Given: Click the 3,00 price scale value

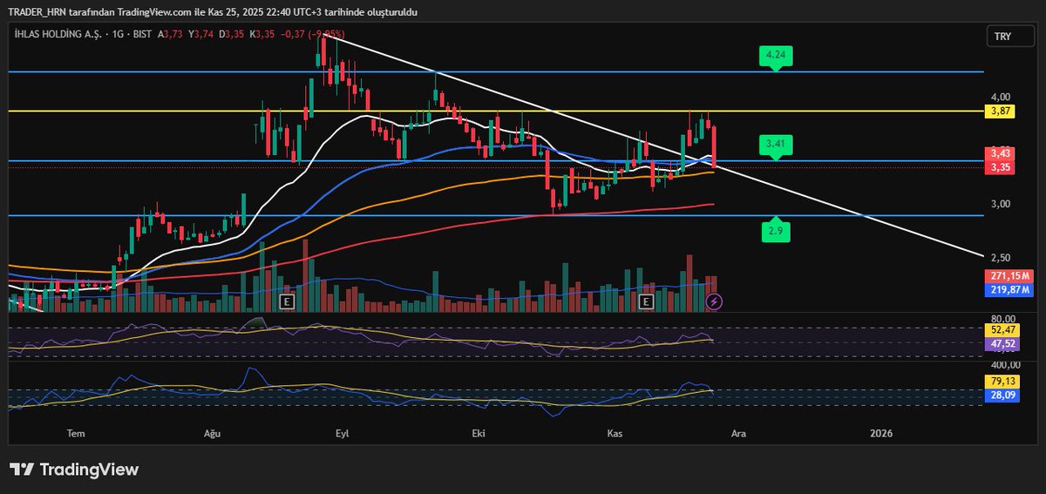Looking at the screenshot, I should pos(1000,204).
